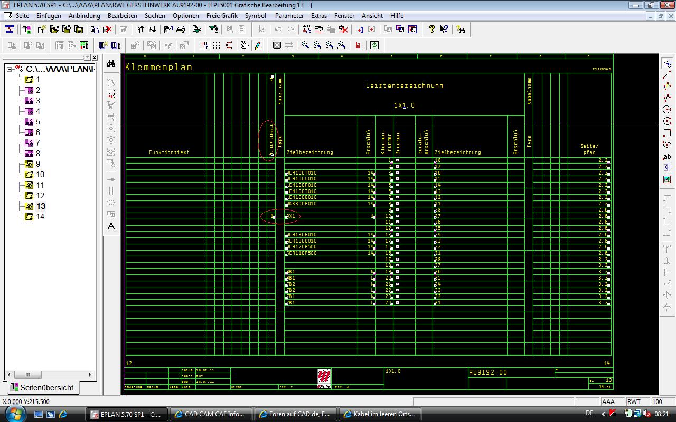Switch to EPLAN 5.70 SP1 taskbar button
The image size is (676, 422).
pos(127,414)
